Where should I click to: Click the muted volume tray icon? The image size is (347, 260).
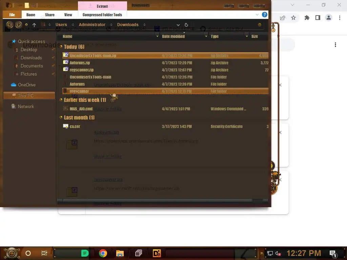click(278, 253)
